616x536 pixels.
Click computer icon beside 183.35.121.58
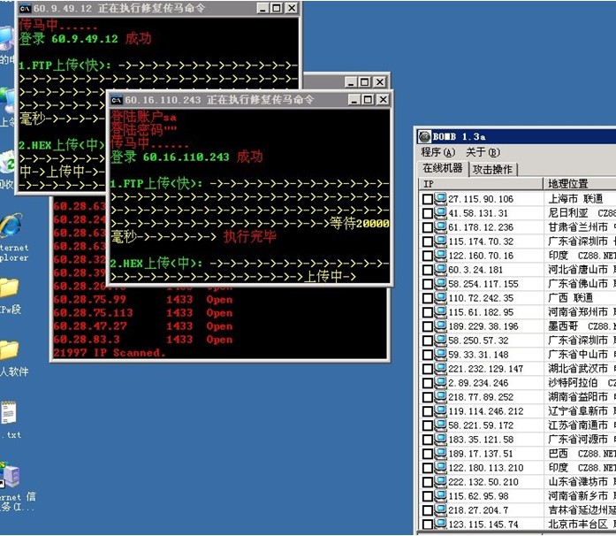tap(440, 440)
